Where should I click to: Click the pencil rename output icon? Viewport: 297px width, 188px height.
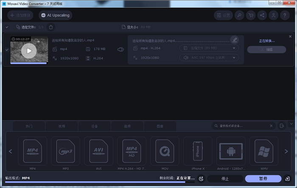pyautogui.click(x=235, y=40)
